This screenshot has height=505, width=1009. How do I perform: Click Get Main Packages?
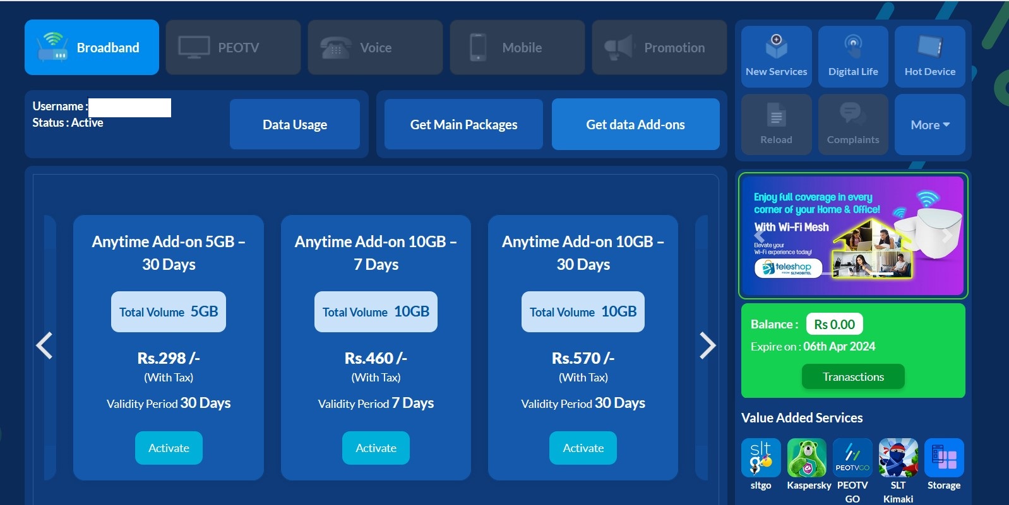(463, 124)
